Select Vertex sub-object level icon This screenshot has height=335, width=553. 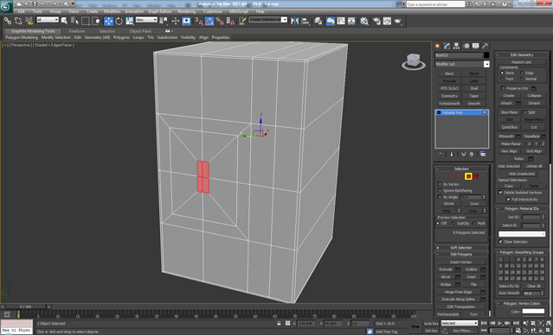coord(444,176)
